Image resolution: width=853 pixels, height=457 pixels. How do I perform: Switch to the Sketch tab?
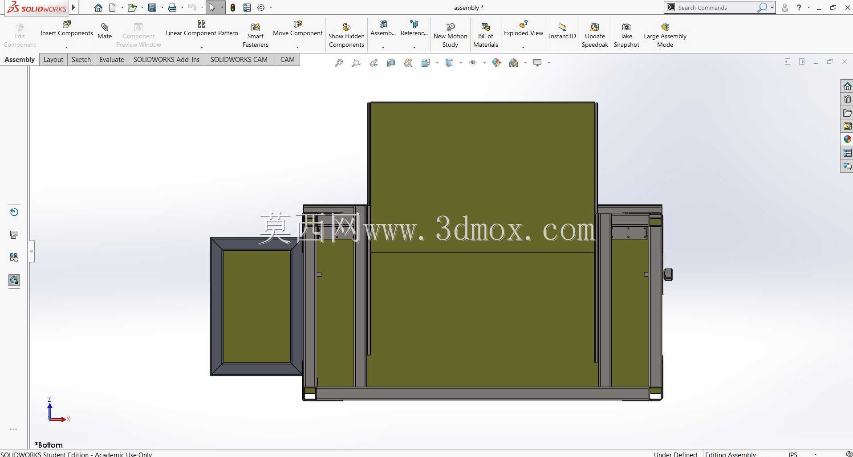[x=81, y=60]
